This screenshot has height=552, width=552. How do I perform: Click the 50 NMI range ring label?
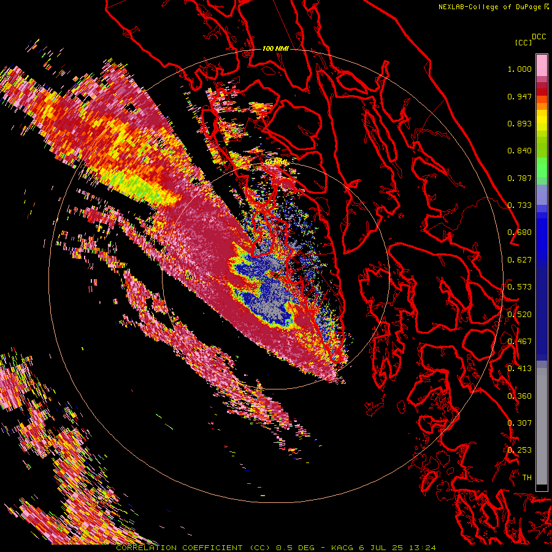pyautogui.click(x=277, y=163)
